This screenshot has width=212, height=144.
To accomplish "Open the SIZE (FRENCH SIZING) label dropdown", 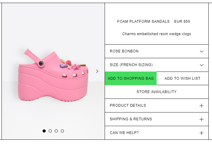I will (131, 65).
